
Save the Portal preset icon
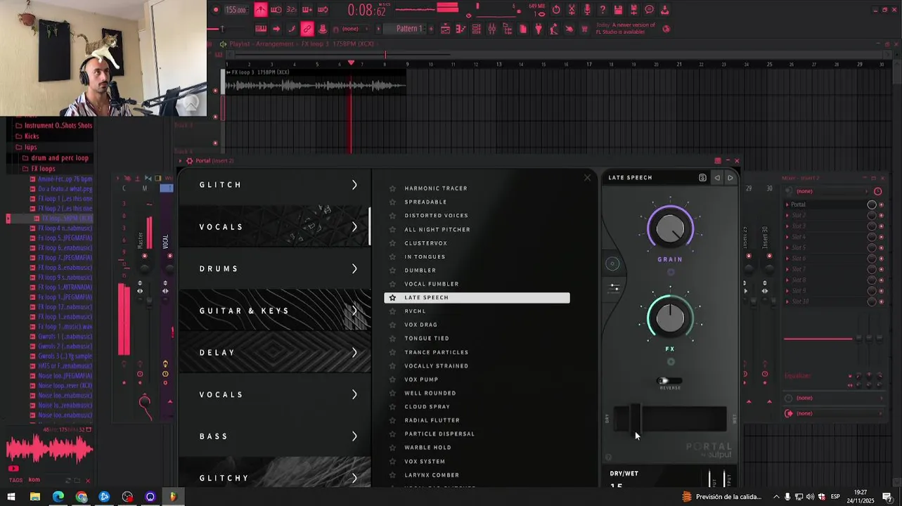[x=702, y=178]
